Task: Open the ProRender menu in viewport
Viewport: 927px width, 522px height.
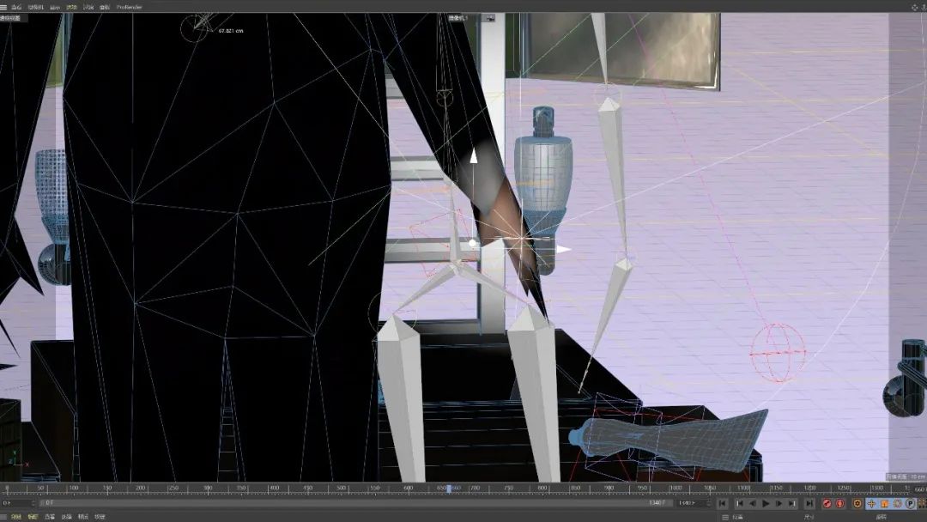Action: (130, 7)
